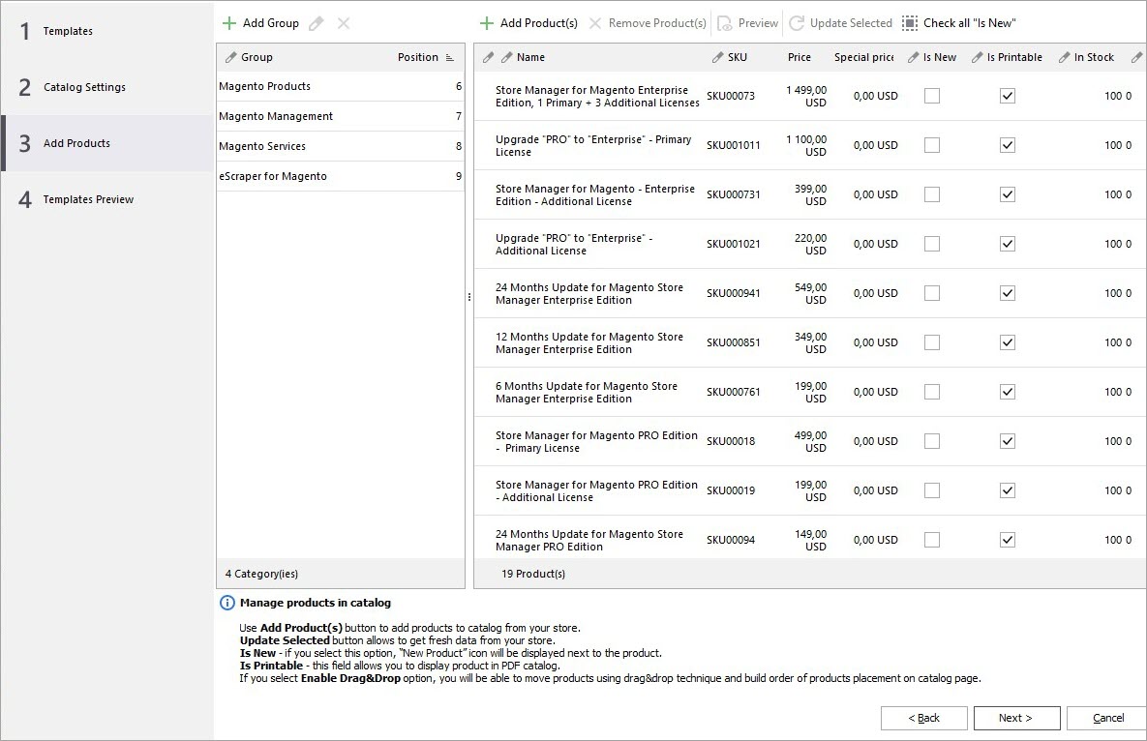Screen dimensions: 1147x741
Task: Disable Is Printable for SKU000761
Action: point(1008,392)
